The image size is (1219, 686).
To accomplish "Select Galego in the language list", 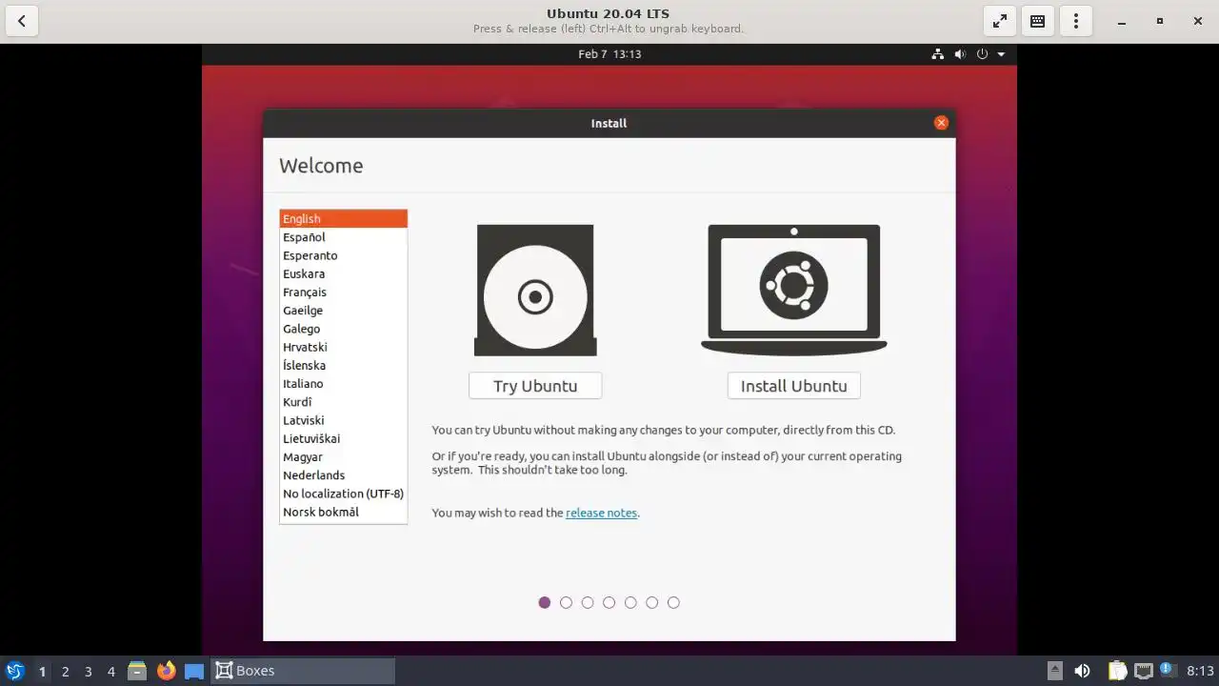I will [x=343, y=329].
